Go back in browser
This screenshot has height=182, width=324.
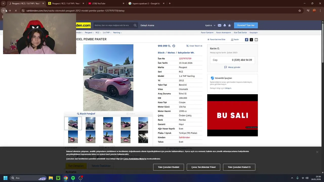[x=4, y=11]
